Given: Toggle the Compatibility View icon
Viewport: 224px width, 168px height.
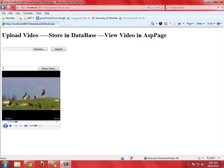Looking at the screenshot, I should [x=152, y=8].
